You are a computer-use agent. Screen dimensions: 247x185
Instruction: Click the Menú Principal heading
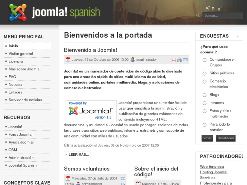click(24, 37)
